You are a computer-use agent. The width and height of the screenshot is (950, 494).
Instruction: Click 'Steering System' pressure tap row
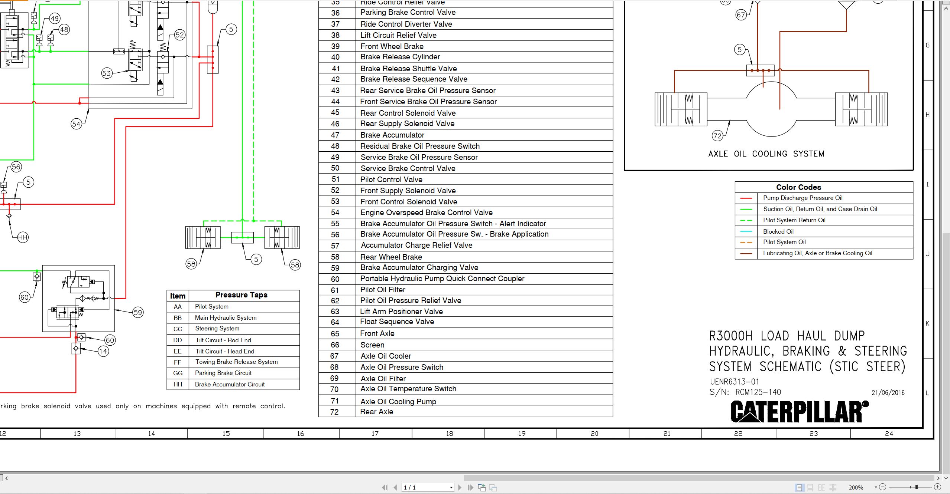[x=233, y=329]
